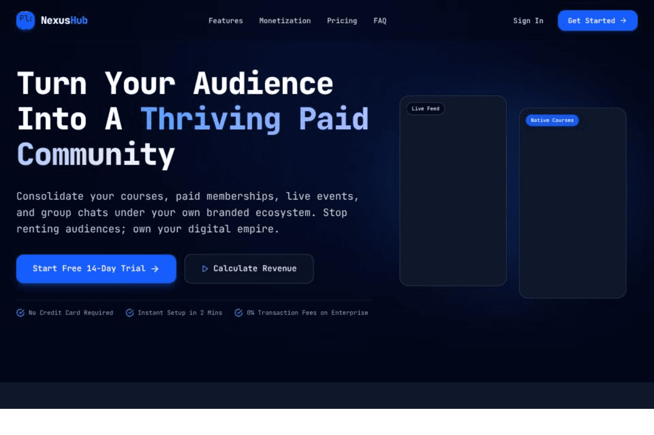Click the Live Feed badge
This screenshot has width=654, height=435.
tap(426, 108)
